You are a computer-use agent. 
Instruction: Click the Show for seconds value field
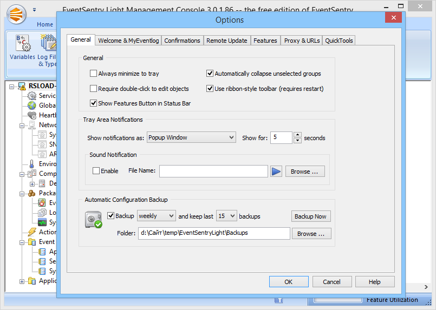tap(281, 137)
